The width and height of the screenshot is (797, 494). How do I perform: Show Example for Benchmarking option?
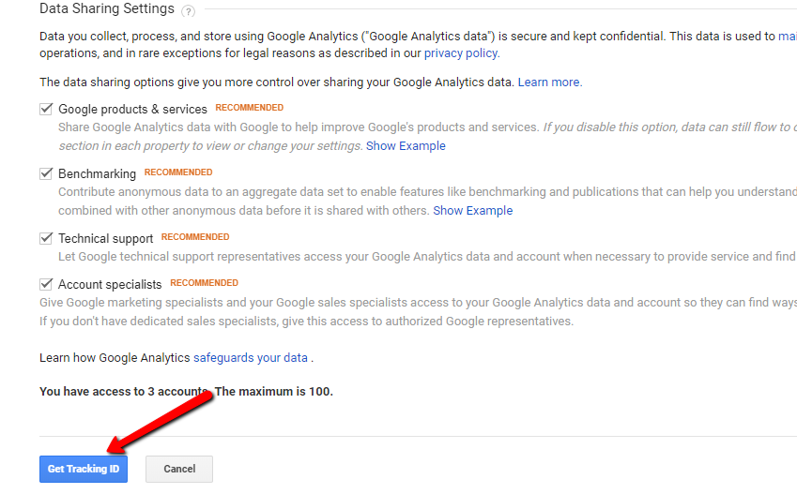[472, 211]
